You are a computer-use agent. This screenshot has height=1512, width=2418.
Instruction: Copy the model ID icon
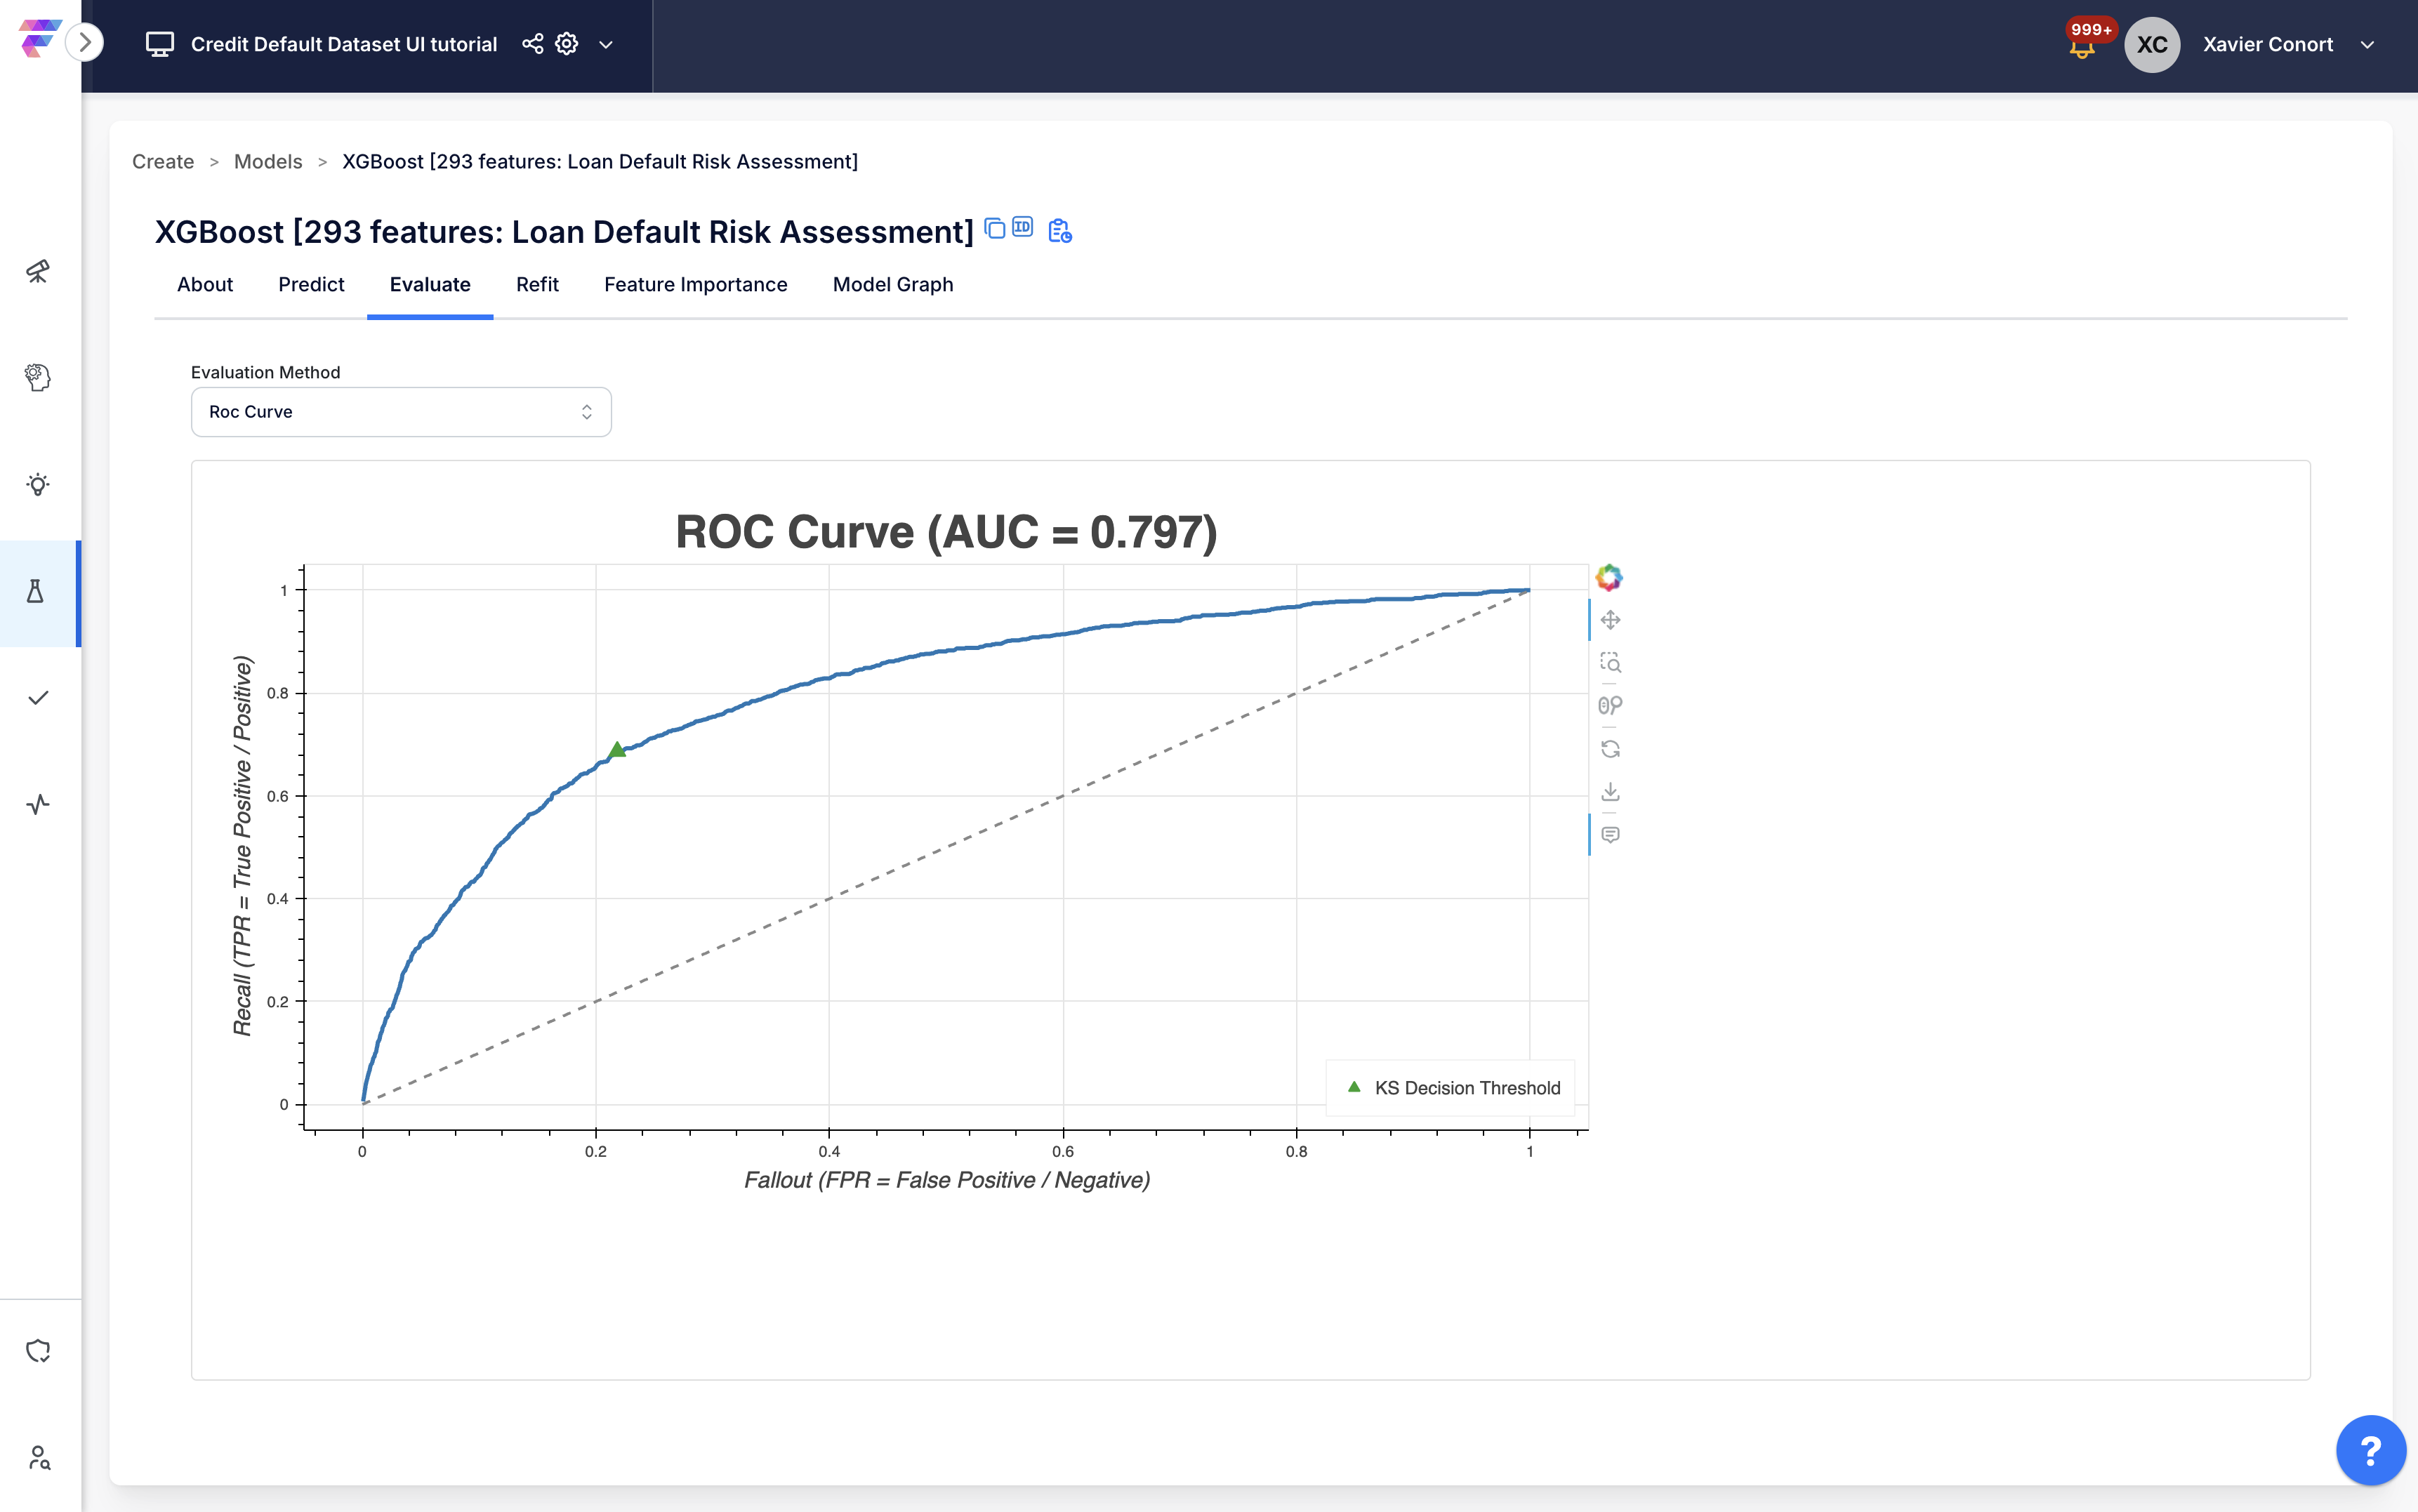point(1022,227)
